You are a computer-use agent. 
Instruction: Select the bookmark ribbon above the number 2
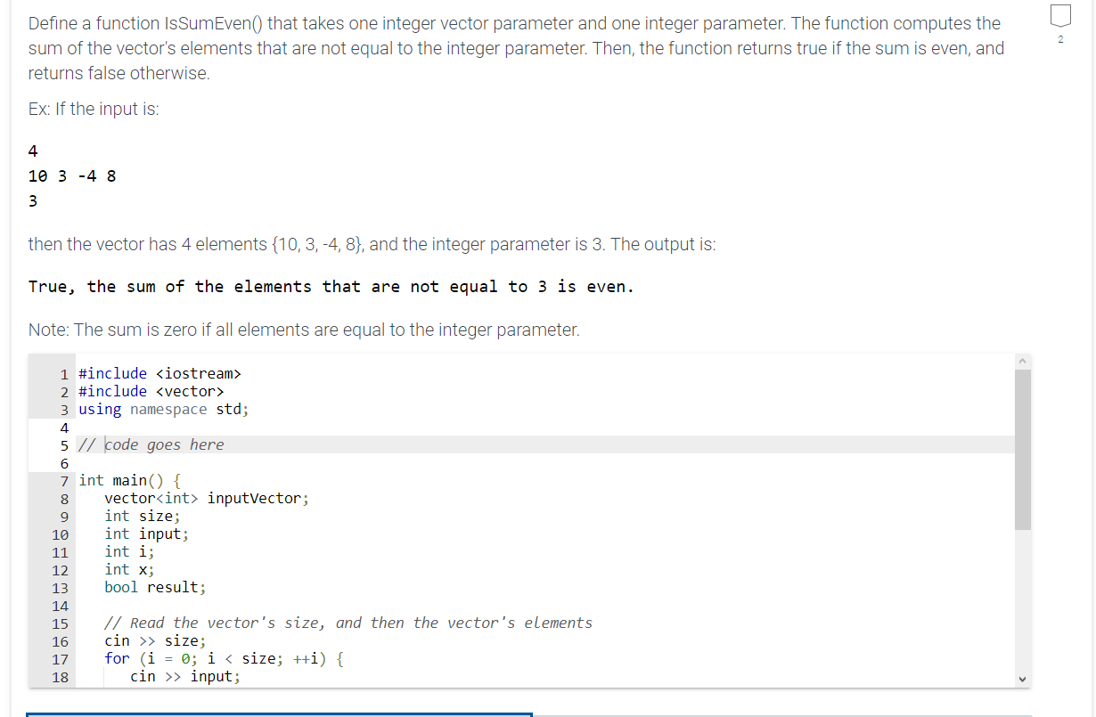tap(1059, 15)
